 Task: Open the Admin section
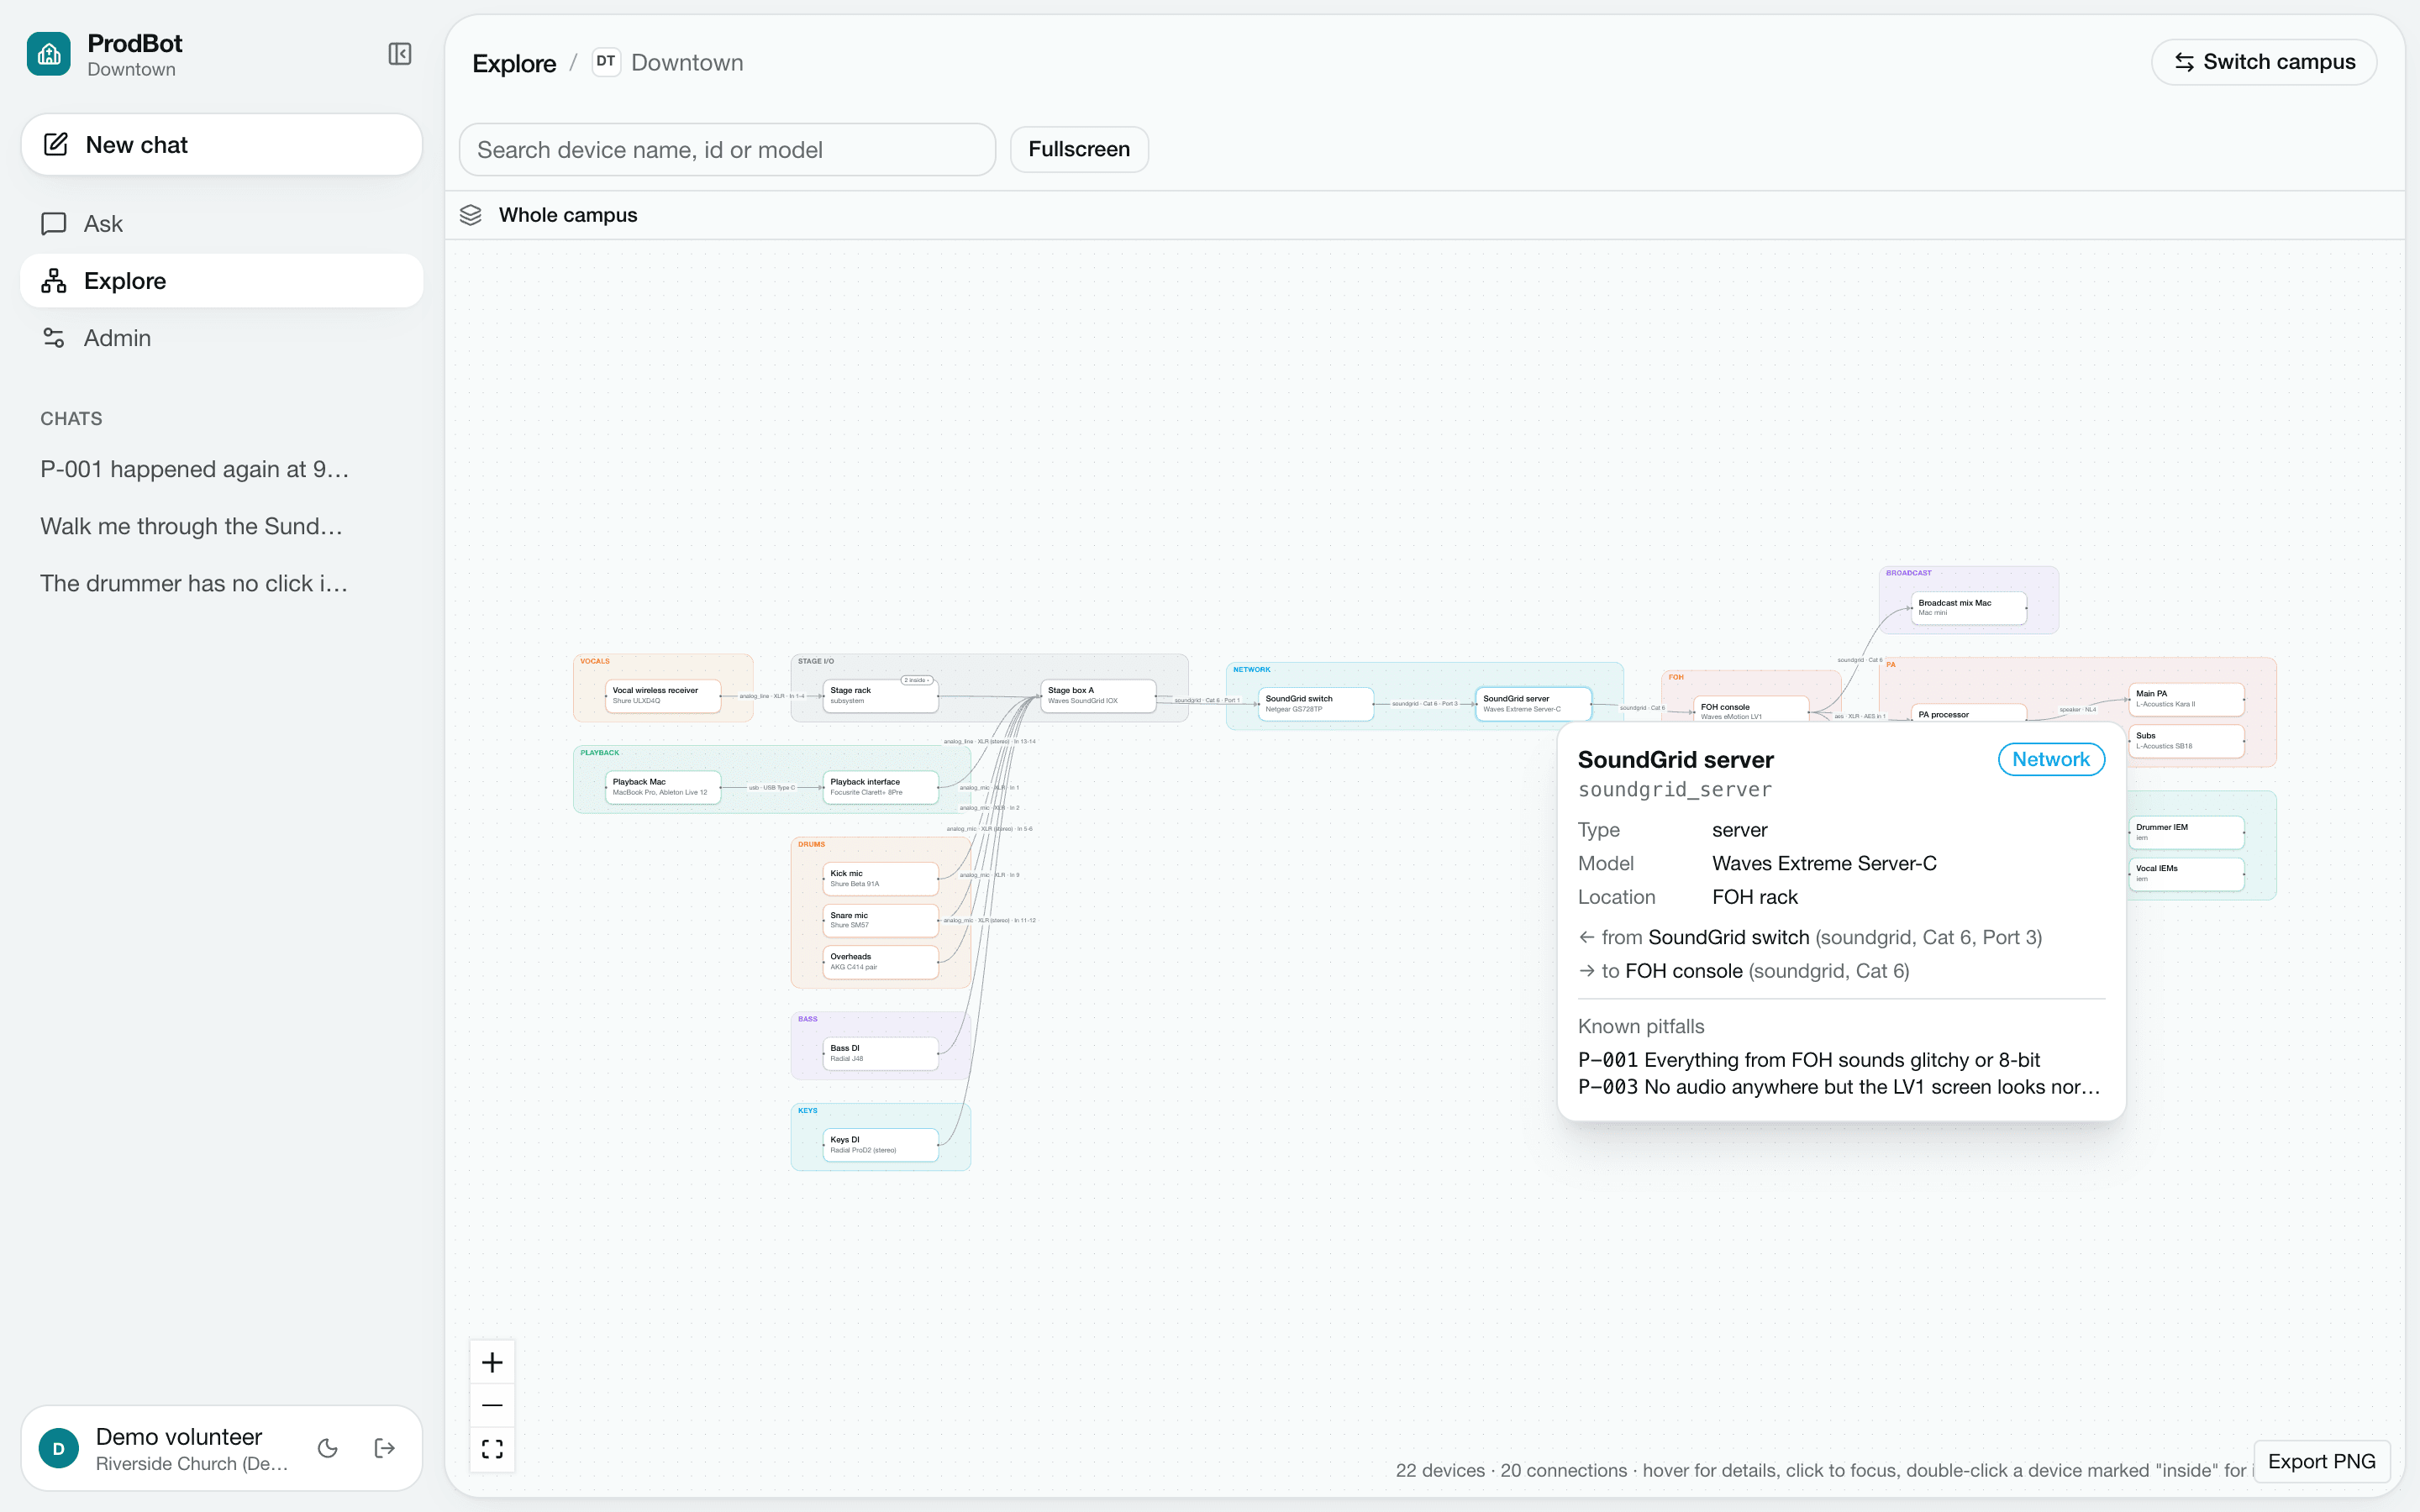222,338
